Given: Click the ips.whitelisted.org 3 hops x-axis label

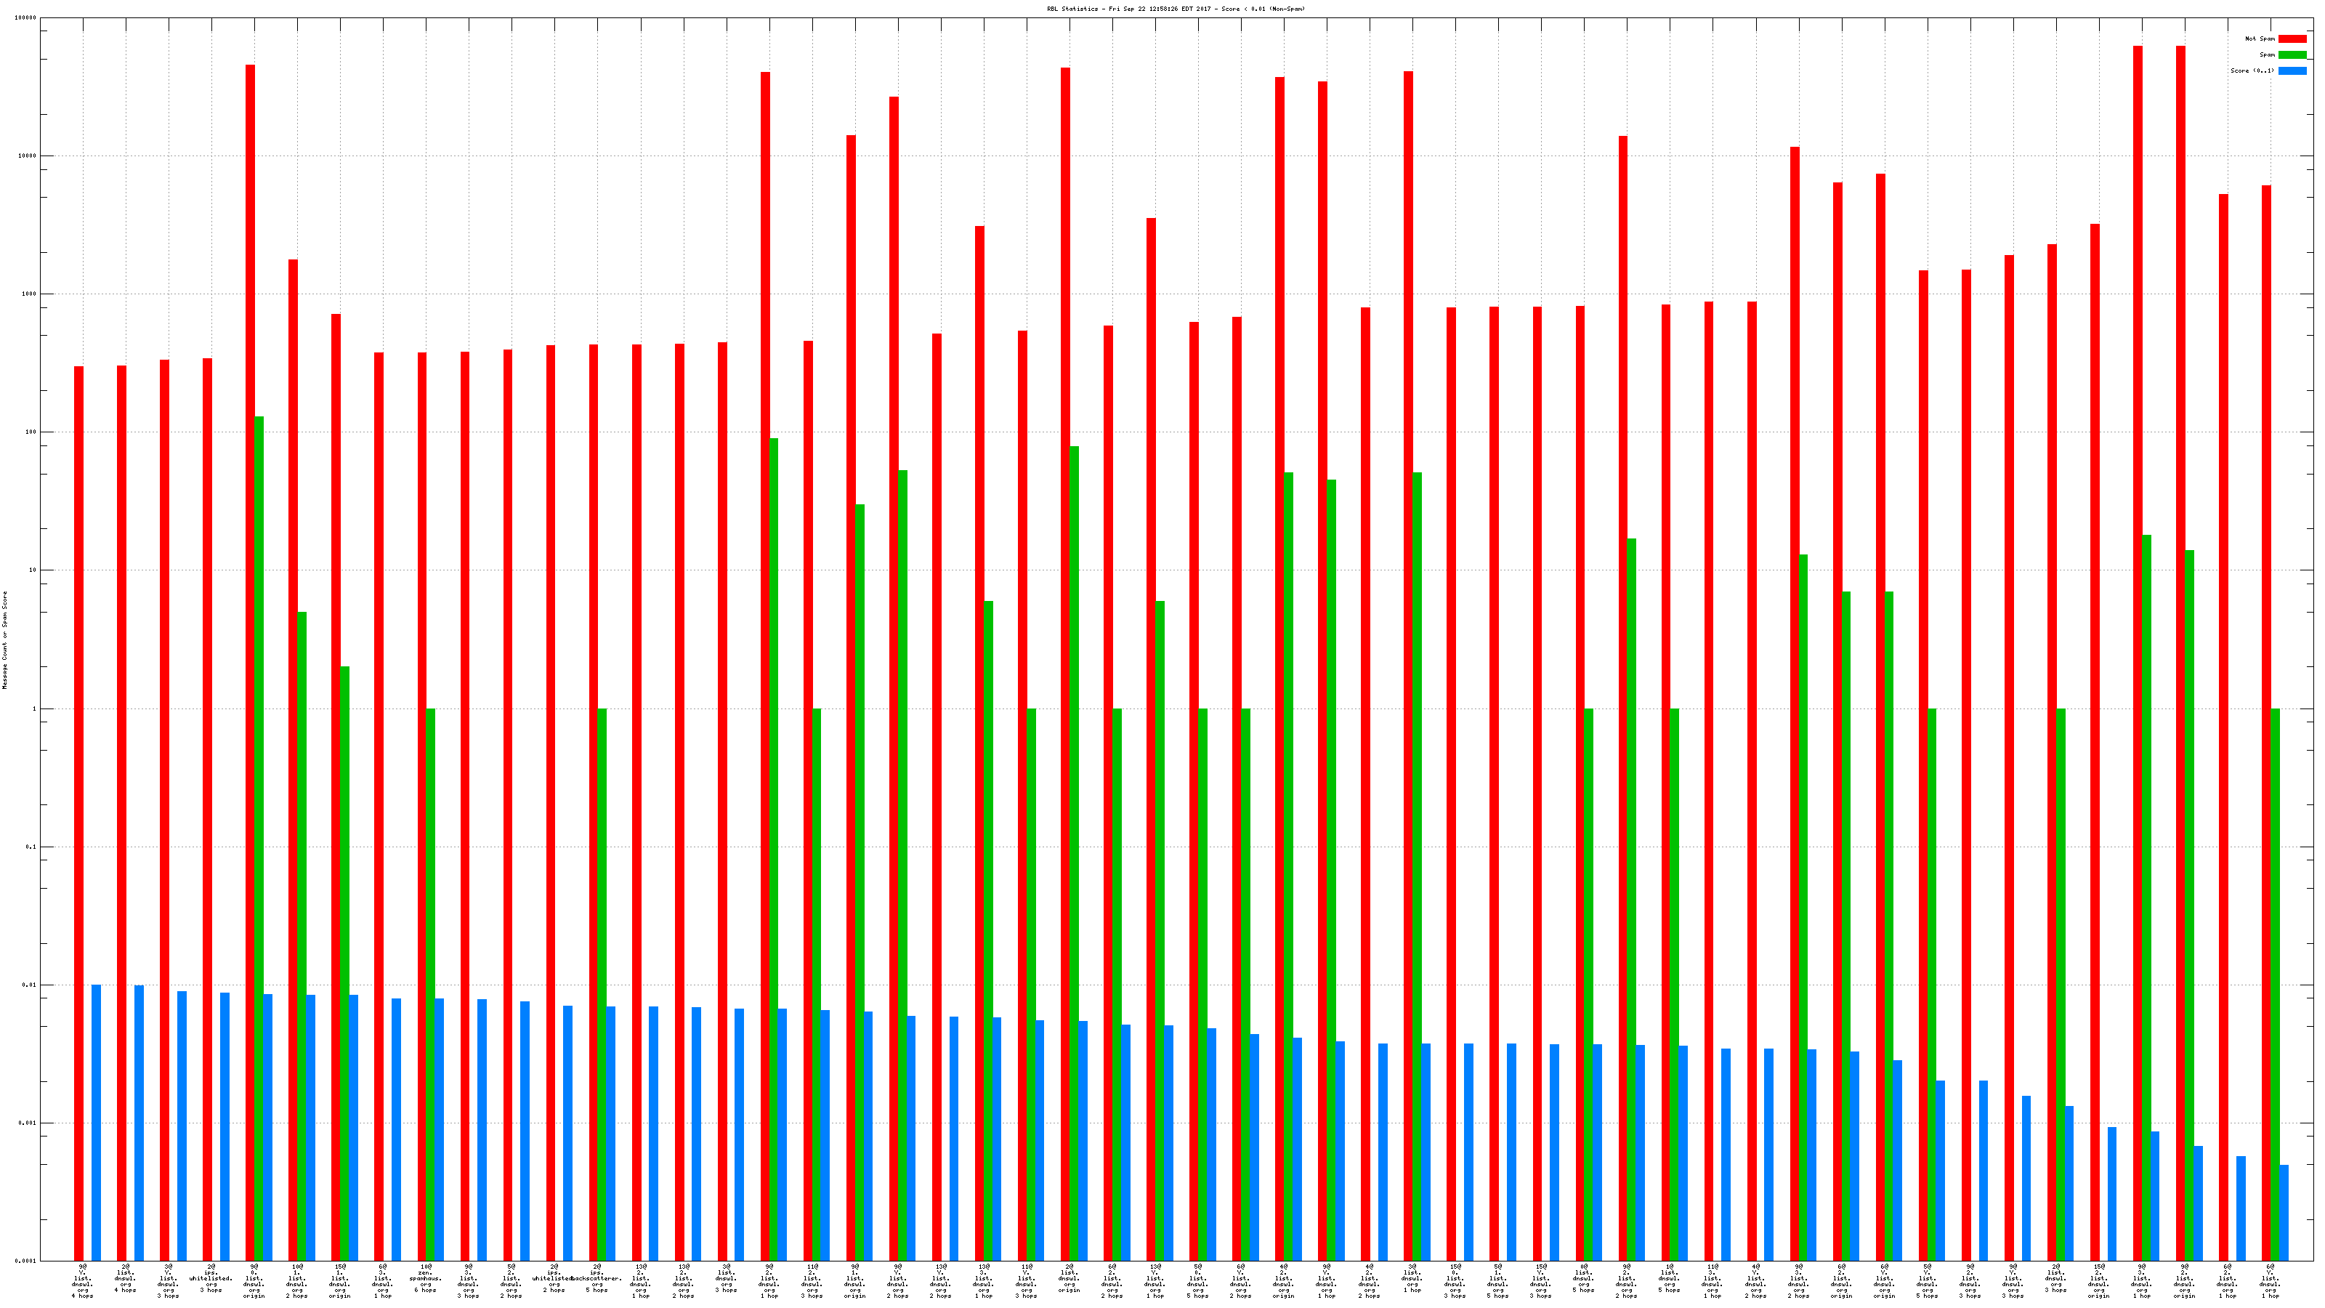Looking at the screenshot, I should click(210, 1278).
